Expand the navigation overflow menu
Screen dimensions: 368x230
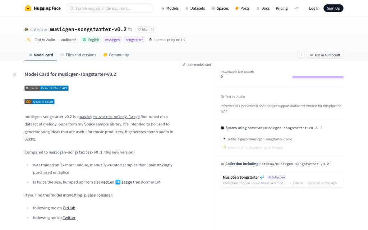(296, 8)
